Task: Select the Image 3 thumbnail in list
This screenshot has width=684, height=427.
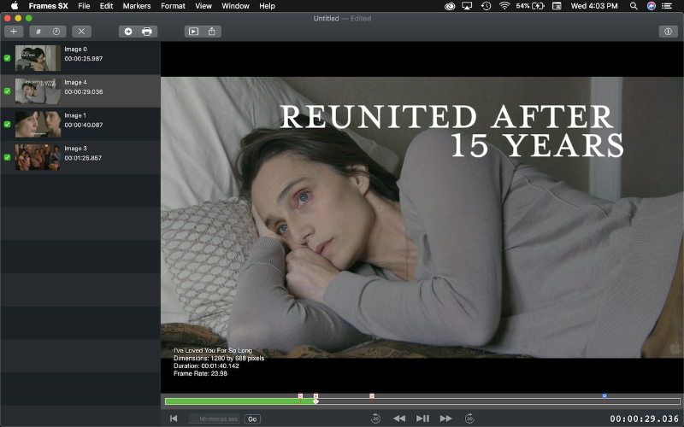Action: point(37,157)
